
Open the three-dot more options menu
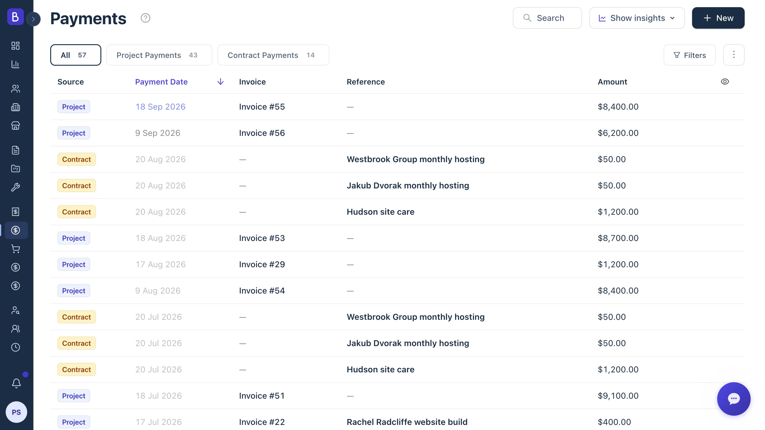coord(734,55)
